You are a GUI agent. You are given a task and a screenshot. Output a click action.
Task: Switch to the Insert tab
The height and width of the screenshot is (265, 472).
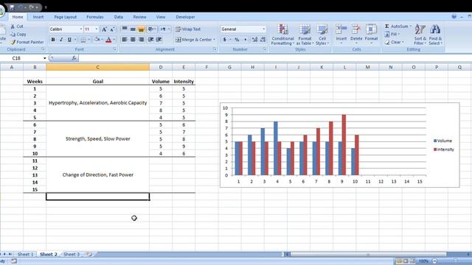(x=38, y=17)
